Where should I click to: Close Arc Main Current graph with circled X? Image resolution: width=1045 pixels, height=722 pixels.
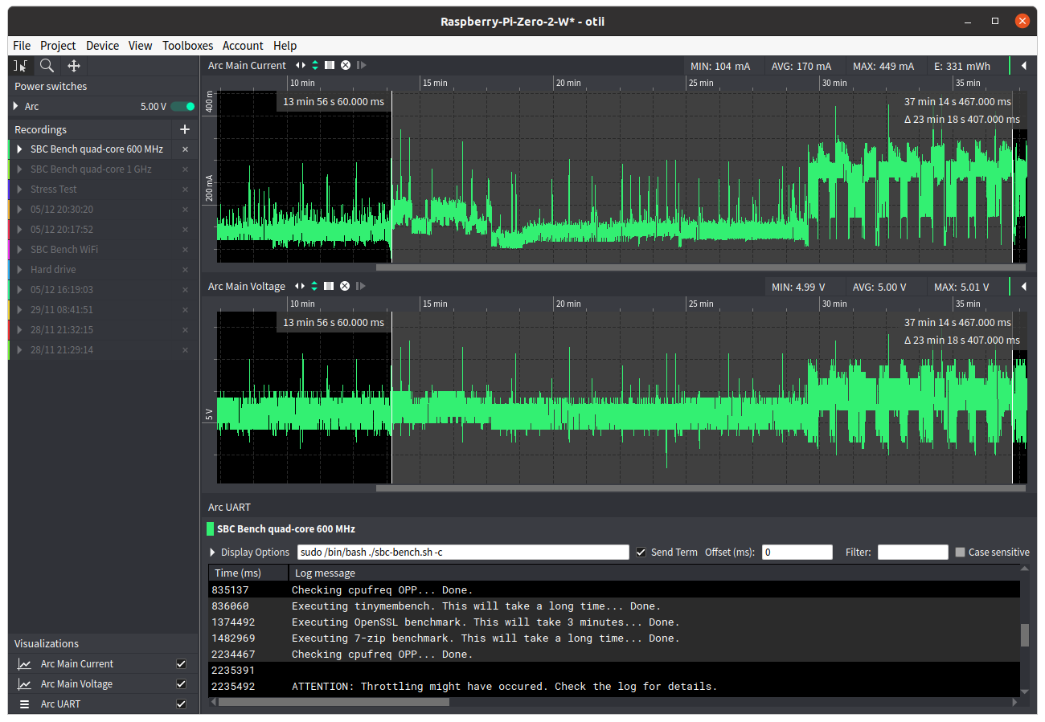(346, 66)
